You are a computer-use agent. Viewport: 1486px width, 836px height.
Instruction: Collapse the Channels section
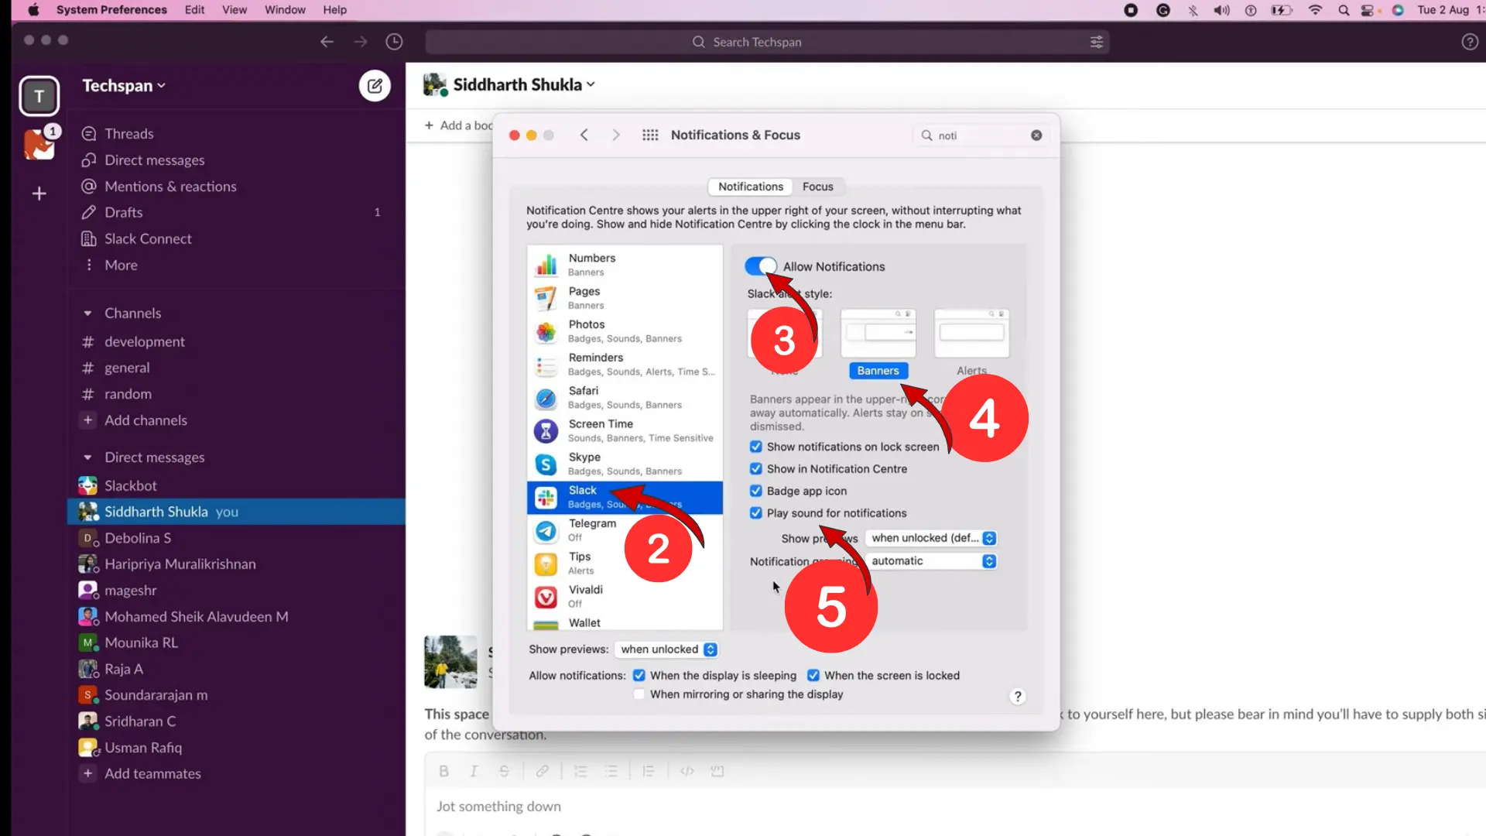pyautogui.click(x=87, y=313)
